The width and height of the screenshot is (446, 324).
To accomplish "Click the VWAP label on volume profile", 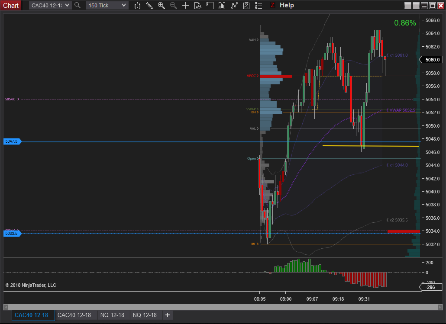I will coord(252,109).
